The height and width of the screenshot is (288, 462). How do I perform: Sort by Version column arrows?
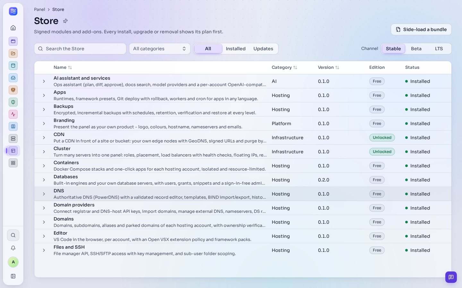(x=337, y=68)
